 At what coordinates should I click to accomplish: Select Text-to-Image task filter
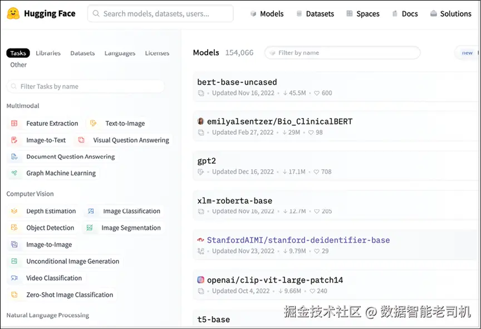[117, 123]
